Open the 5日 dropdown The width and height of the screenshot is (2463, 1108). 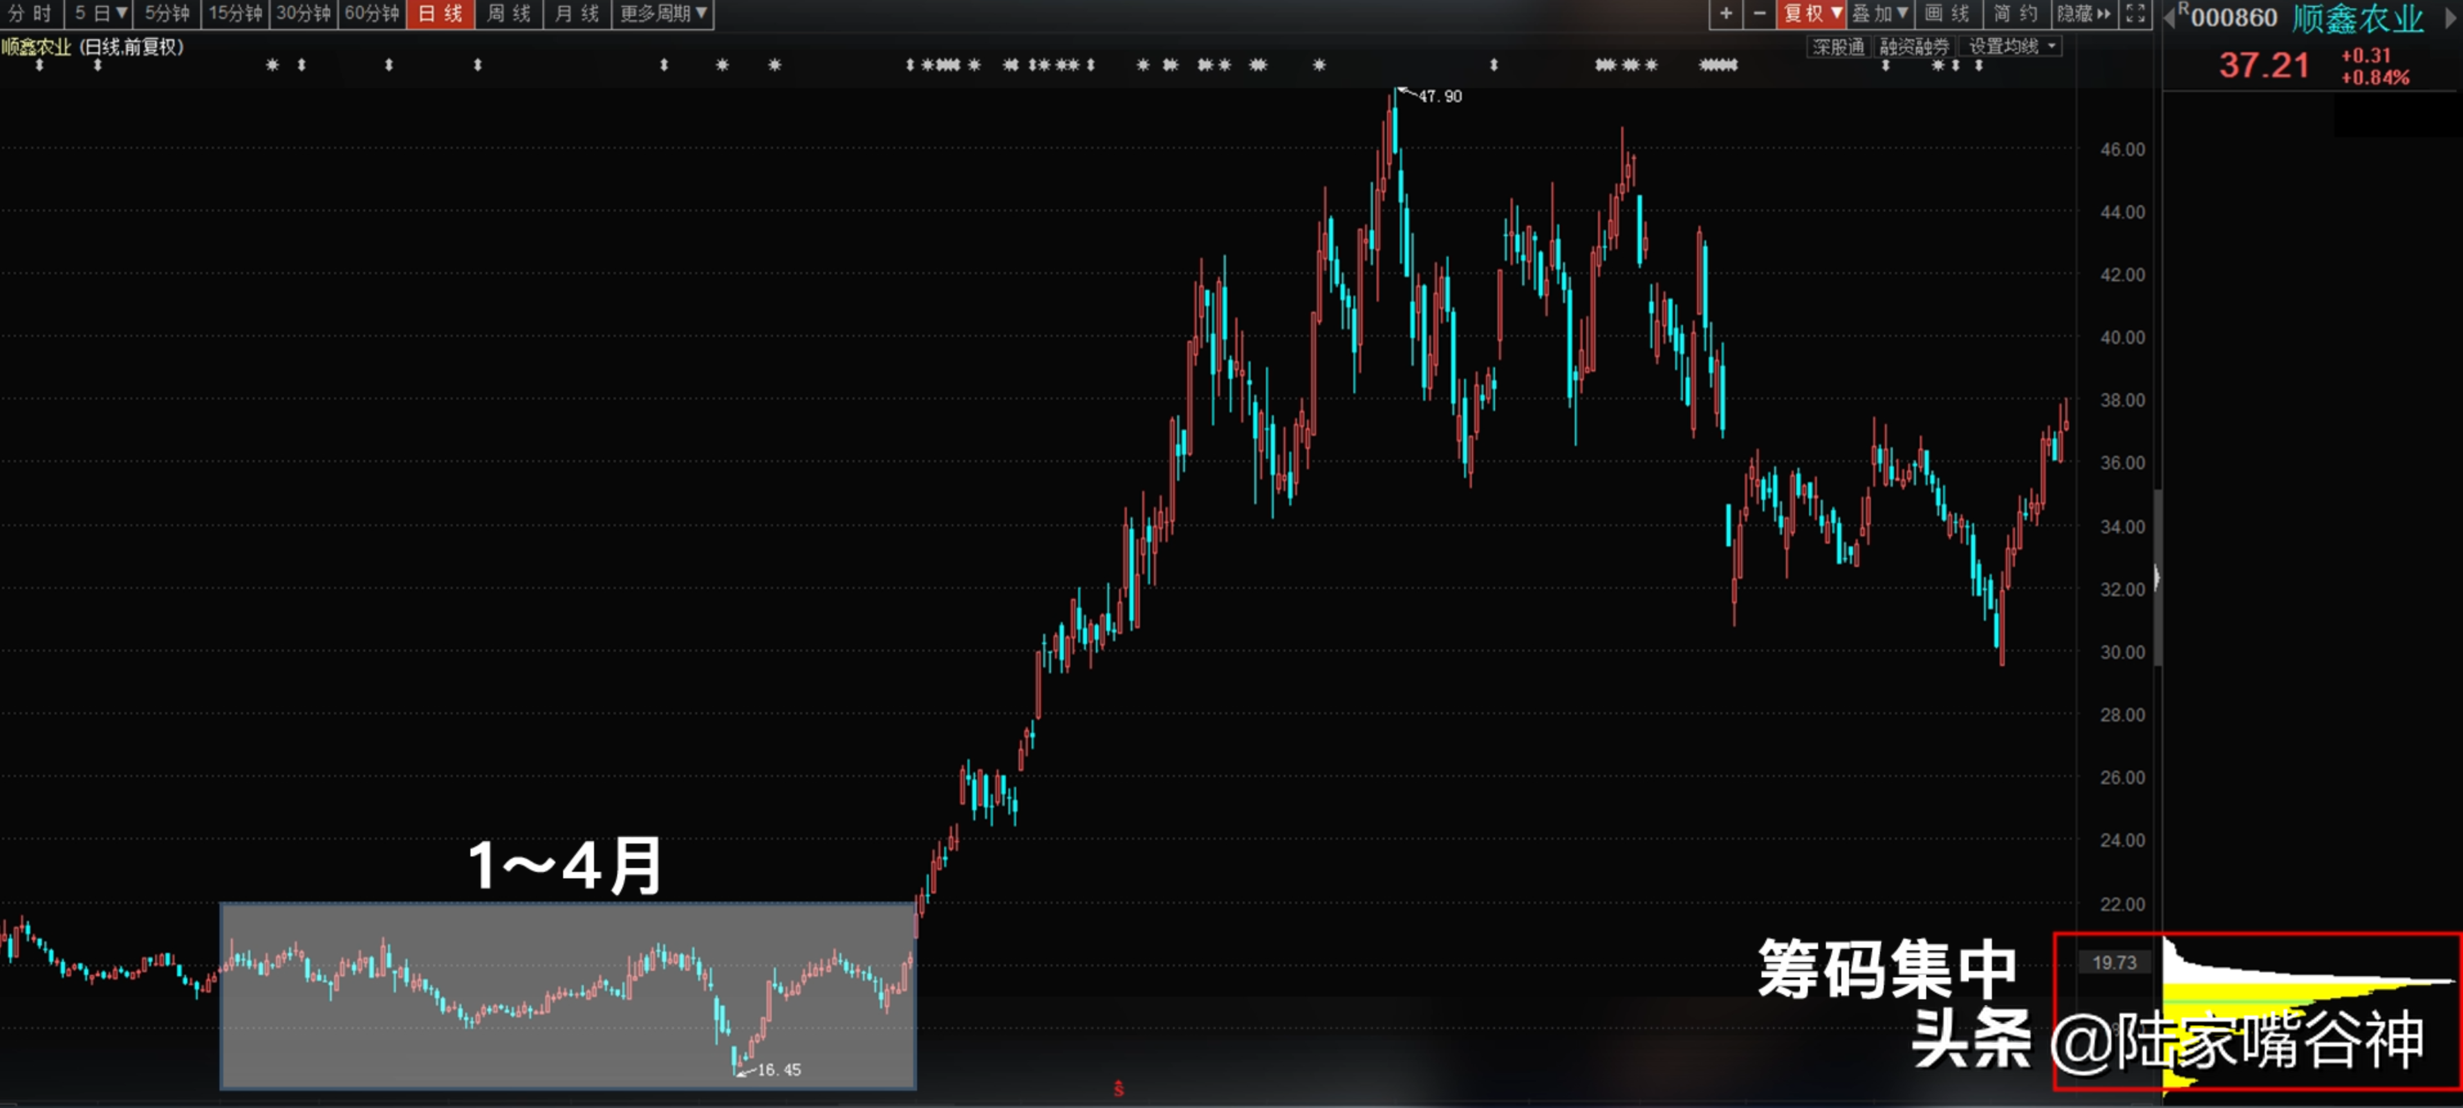tap(100, 14)
